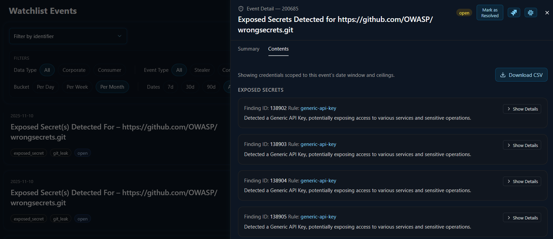Show details for finding 138905
553x239 pixels.
pyautogui.click(x=522, y=218)
